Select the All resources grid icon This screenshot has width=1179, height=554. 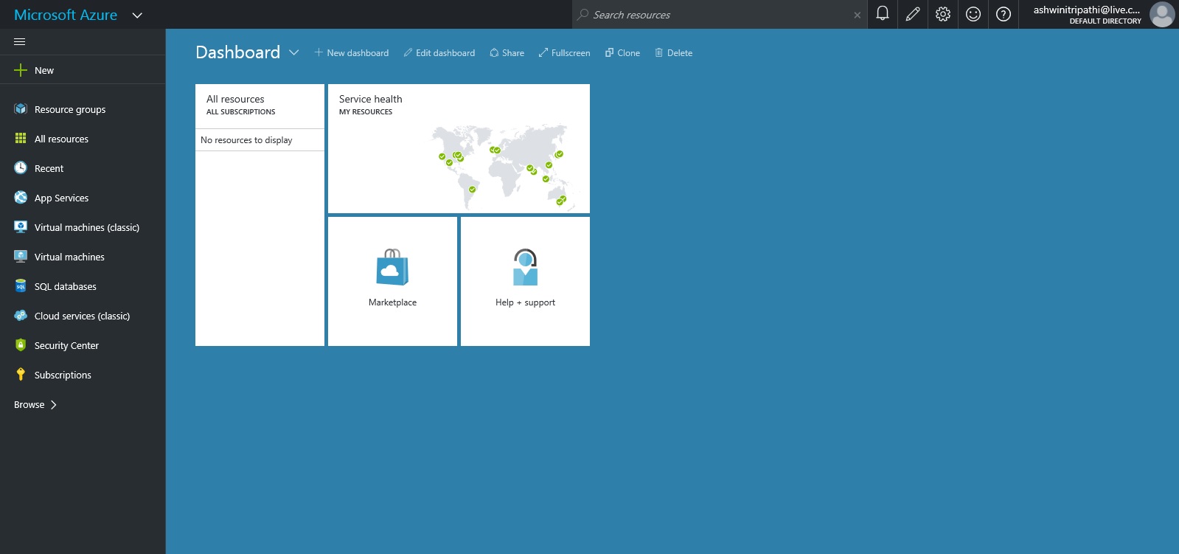click(21, 139)
